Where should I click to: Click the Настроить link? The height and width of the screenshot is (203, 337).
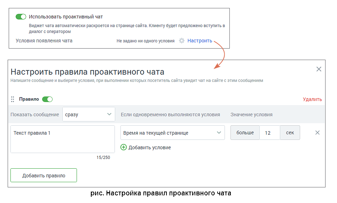(200, 41)
